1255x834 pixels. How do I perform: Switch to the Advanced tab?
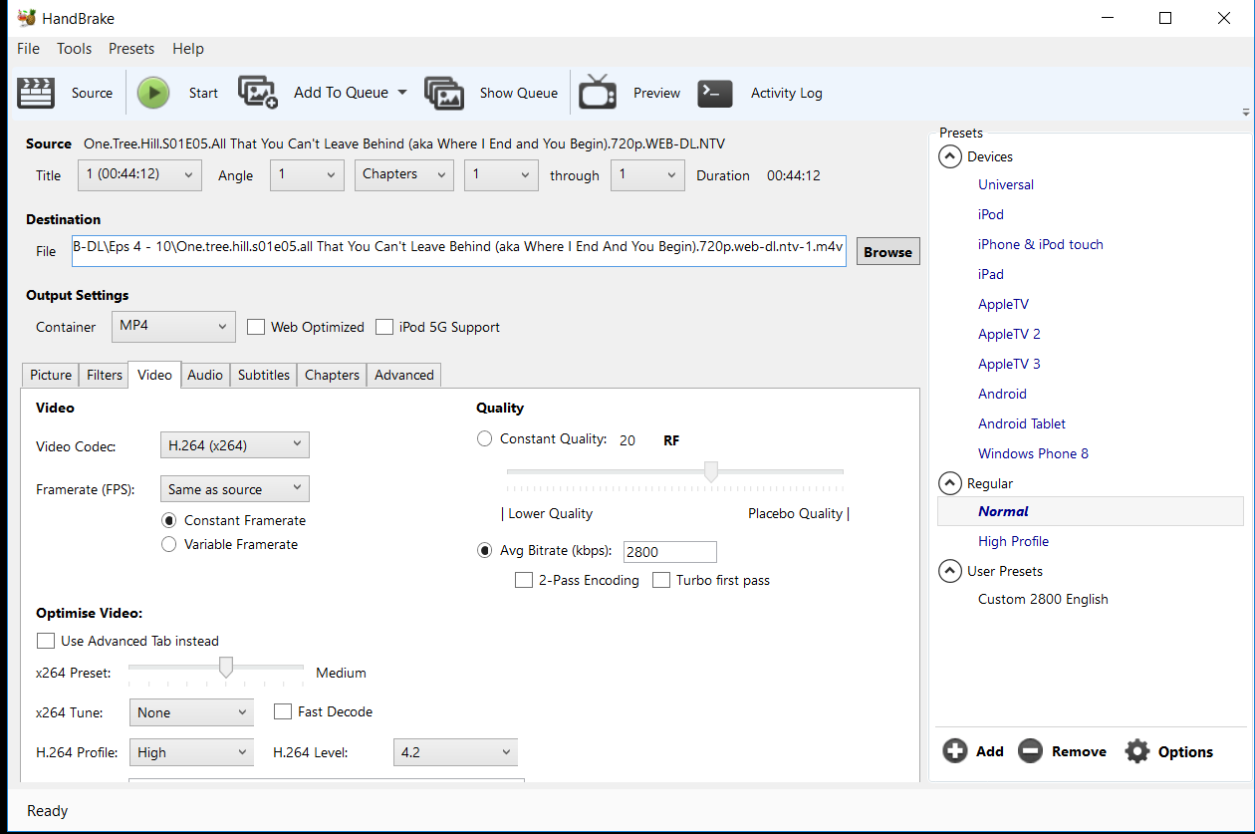pos(404,375)
